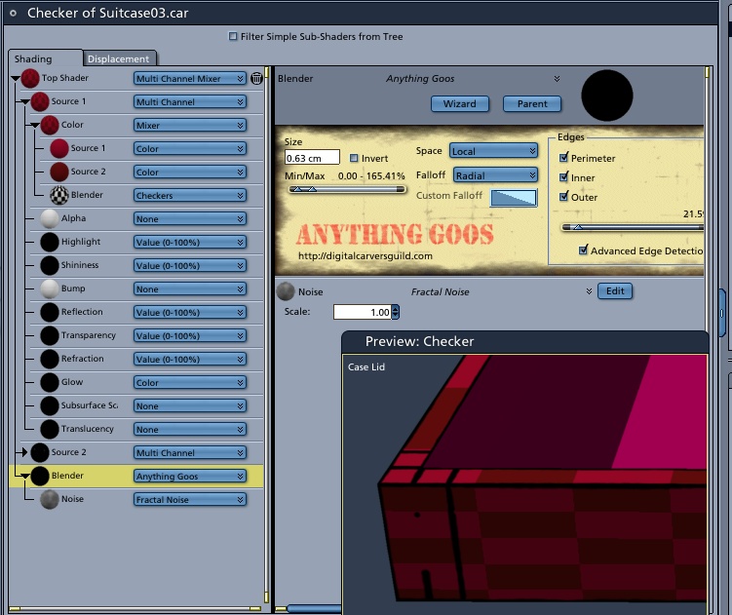Click the Size input field
The image size is (732, 615).
coord(312,158)
